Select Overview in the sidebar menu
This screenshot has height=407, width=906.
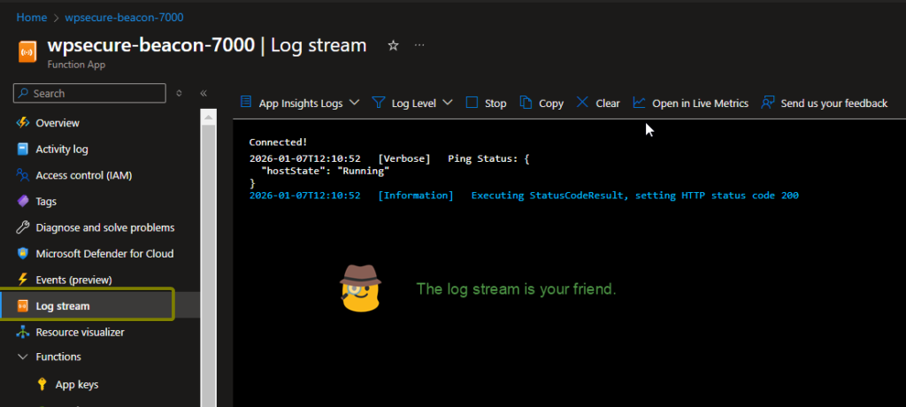pos(58,123)
